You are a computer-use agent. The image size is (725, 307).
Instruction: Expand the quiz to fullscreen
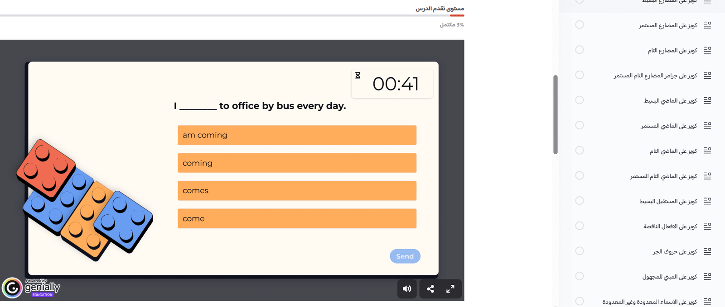point(450,289)
